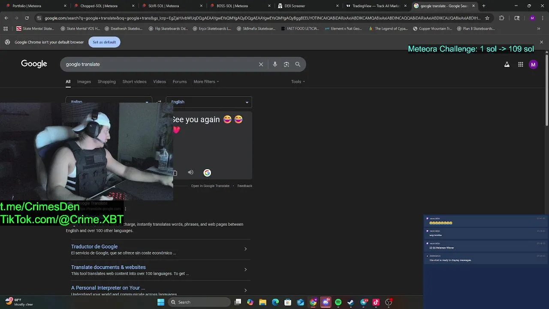Open Microsoft Edge from taskbar
549x309 pixels.
275,302
